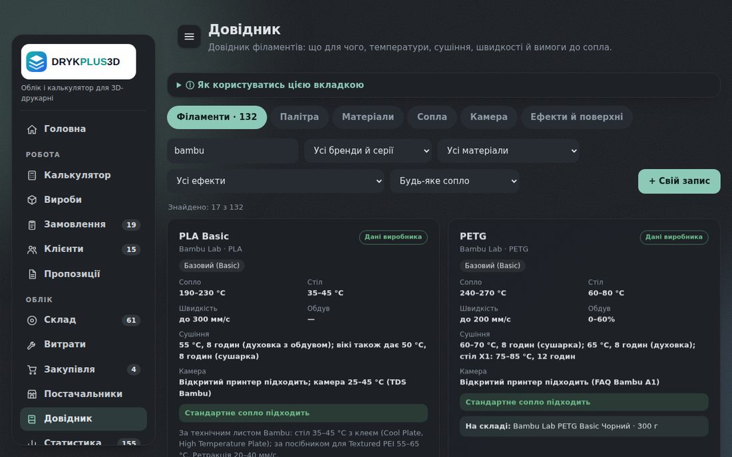Viewport: 732px width, 457px height.
Task: Click the 'Bambu Lab · PLA' subtitle
Action: point(210,249)
